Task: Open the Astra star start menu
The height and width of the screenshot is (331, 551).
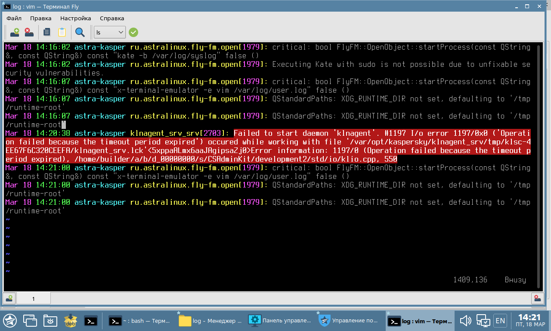Action: click(10, 320)
